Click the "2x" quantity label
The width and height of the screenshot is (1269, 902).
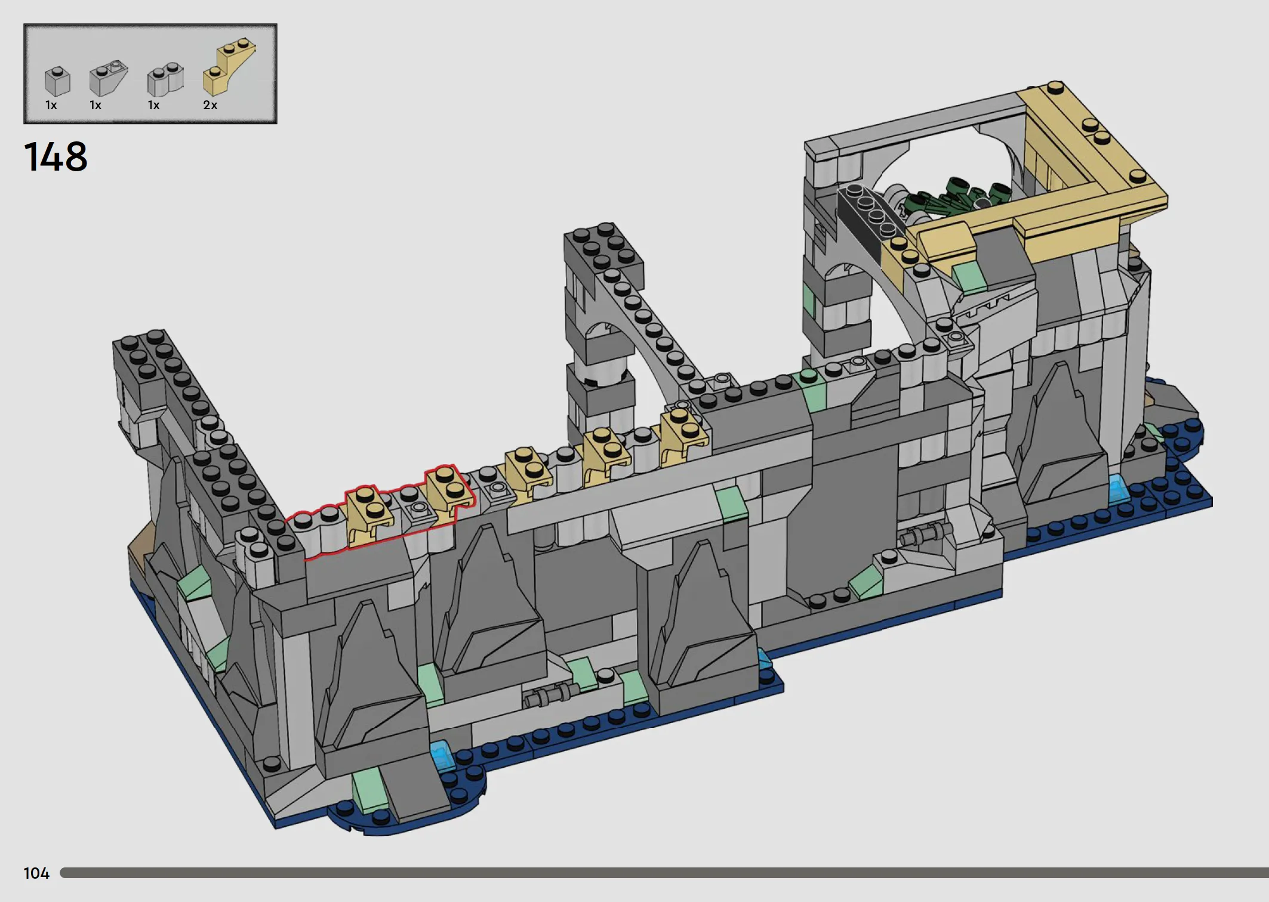pos(210,106)
